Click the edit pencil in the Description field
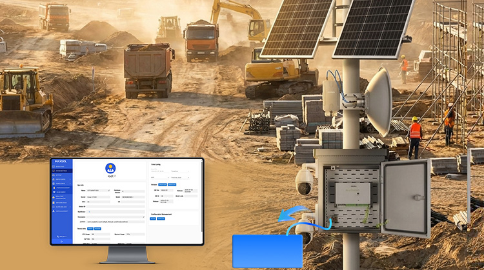Viewport: 484px width, 270px height. click(x=143, y=217)
